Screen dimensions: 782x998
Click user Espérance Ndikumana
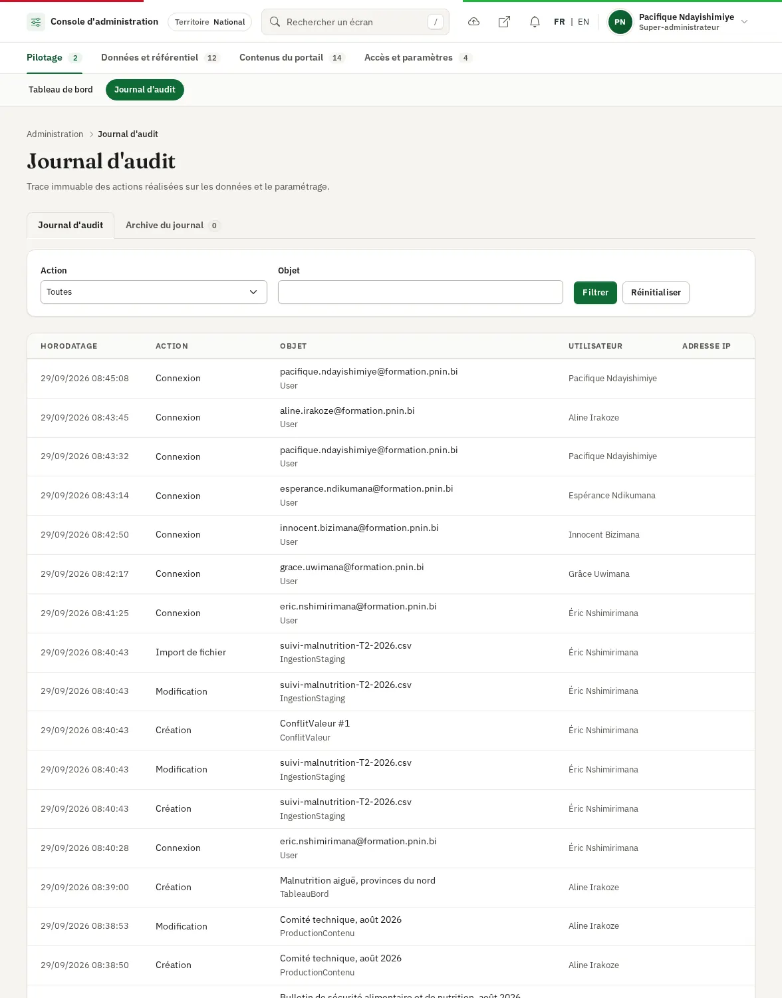point(612,496)
